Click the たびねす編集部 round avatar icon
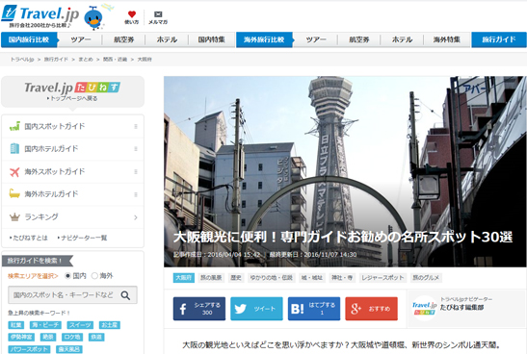 (424, 308)
